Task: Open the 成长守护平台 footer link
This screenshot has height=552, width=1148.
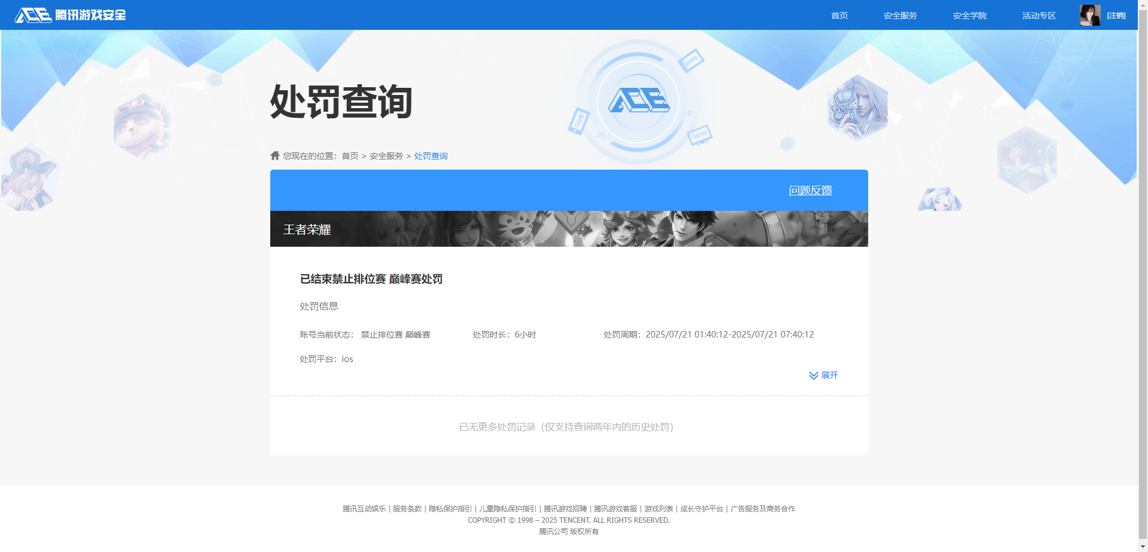Action: point(702,508)
